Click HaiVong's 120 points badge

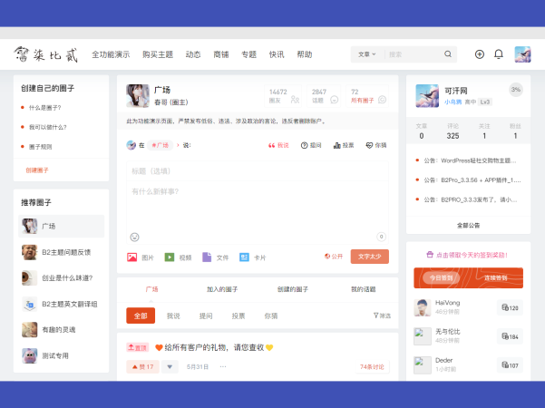pyautogui.click(x=510, y=307)
